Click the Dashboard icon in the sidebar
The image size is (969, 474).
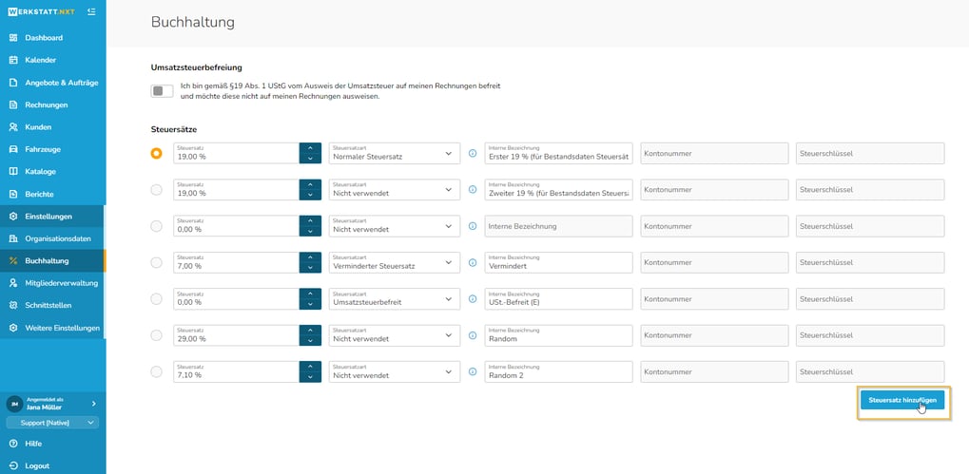click(x=13, y=38)
